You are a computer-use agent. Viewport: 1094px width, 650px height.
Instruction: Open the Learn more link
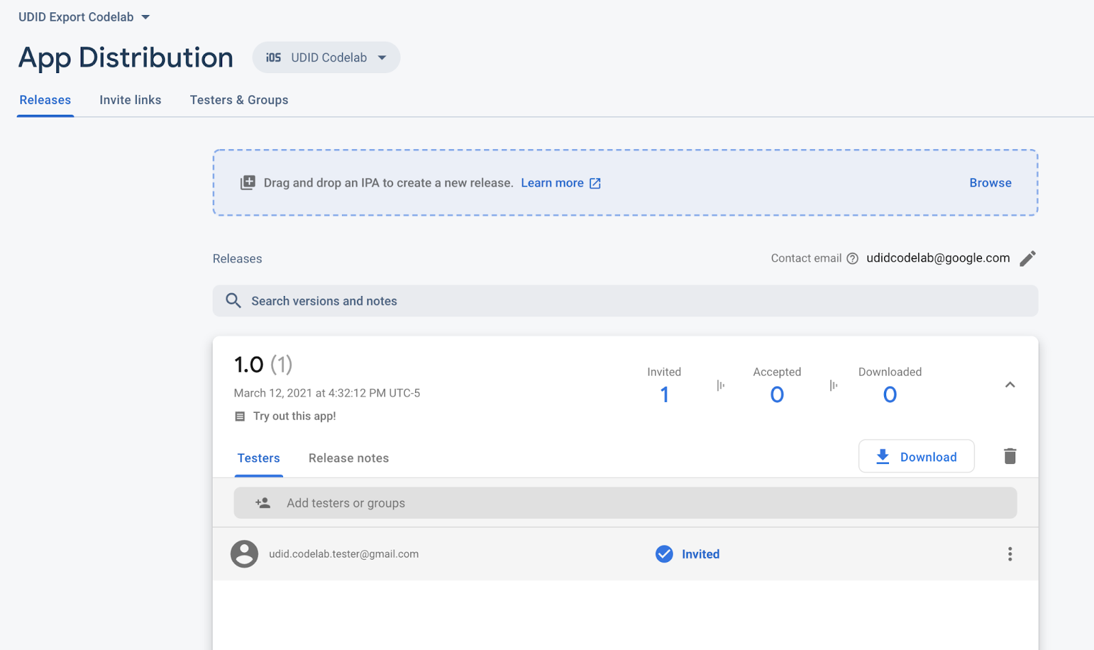pos(560,183)
